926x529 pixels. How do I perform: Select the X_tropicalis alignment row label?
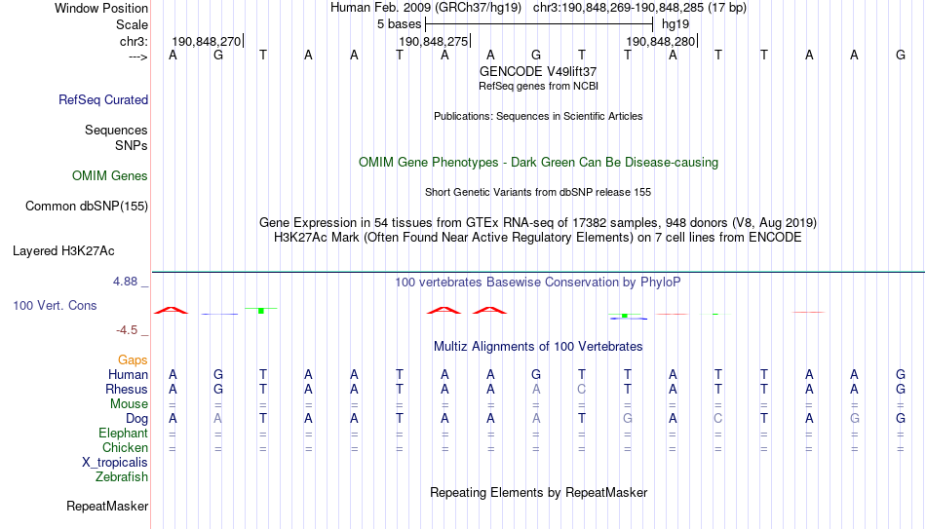point(115,463)
